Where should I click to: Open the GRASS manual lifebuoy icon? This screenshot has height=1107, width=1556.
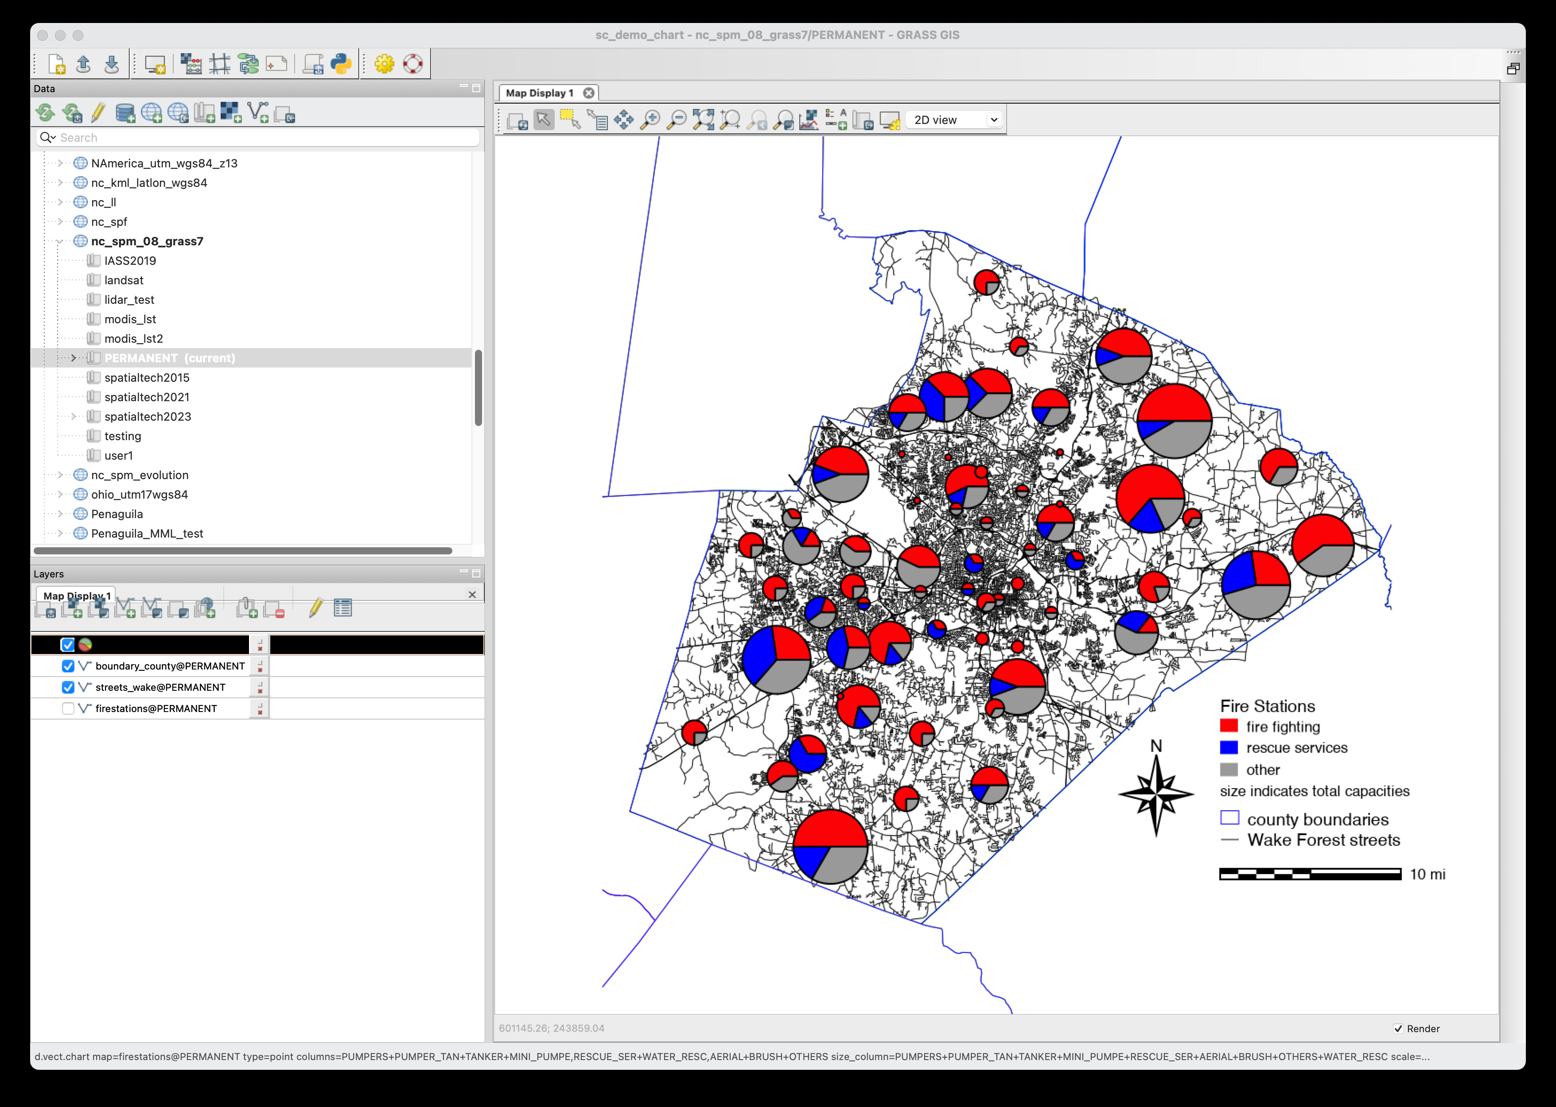[412, 64]
